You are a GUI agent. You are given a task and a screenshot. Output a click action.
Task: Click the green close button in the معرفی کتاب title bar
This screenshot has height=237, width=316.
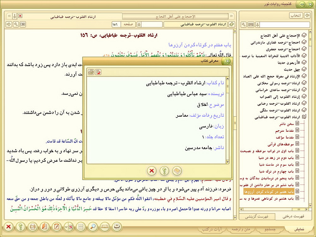click(x=227, y=61)
